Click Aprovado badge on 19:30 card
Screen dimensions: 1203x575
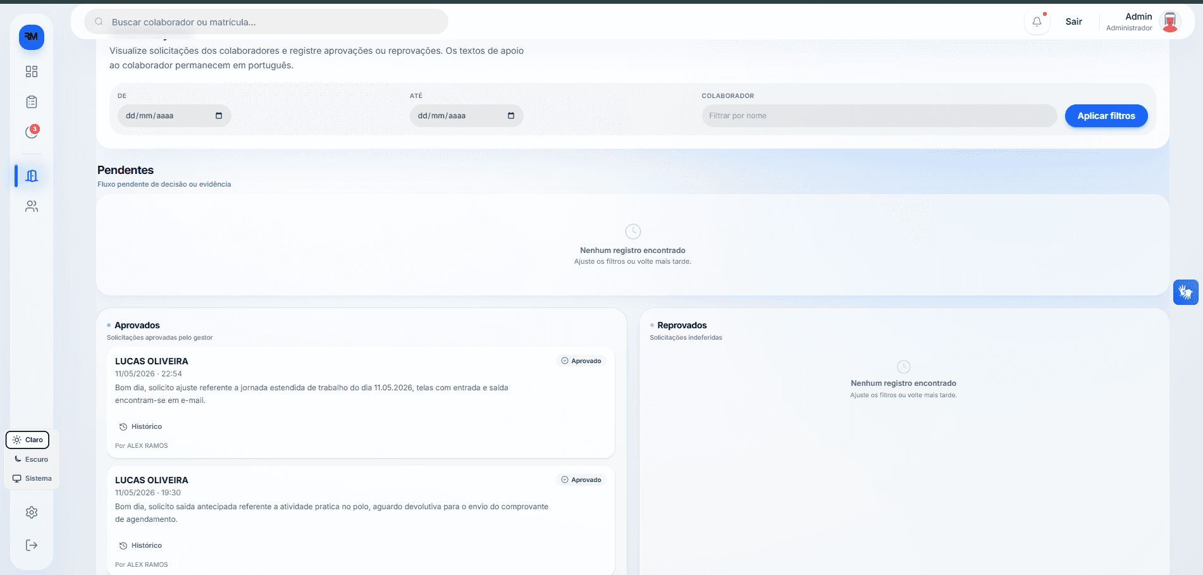click(x=581, y=480)
